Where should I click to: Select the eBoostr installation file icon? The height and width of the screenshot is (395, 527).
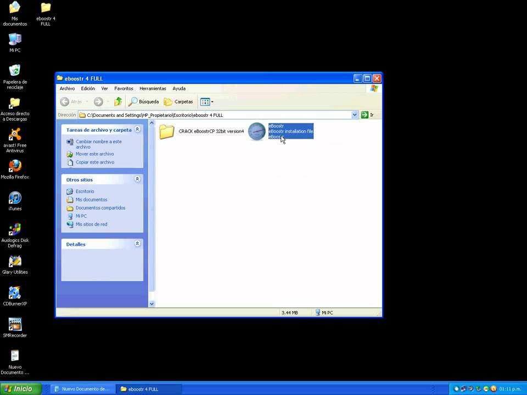[257, 131]
